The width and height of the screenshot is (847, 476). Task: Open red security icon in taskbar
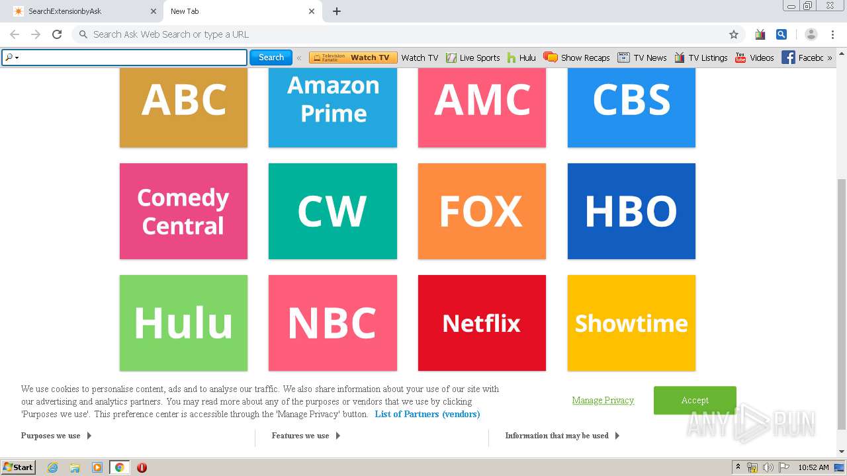[142, 467]
